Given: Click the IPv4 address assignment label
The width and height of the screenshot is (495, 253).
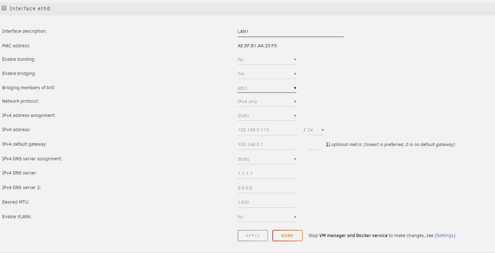Looking at the screenshot, I should tap(29, 115).
